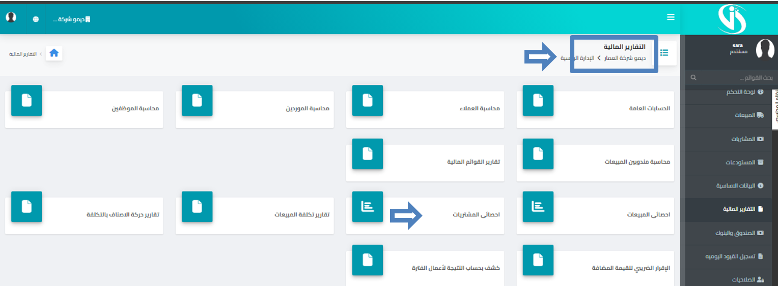
Task: Open احصائى المبيعات statistics card
Action: point(595,215)
